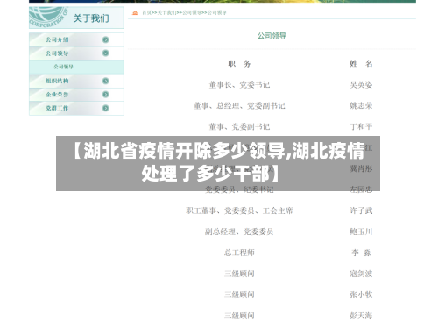The width and height of the screenshot is (438, 328).
Task: Click the globe corporation logo in 关于我们 header
Action: 48,18
